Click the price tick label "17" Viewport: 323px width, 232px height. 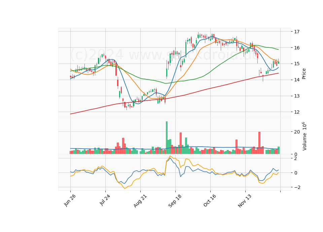(297, 32)
